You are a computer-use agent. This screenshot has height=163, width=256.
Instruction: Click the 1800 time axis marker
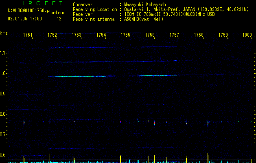point(247,35)
